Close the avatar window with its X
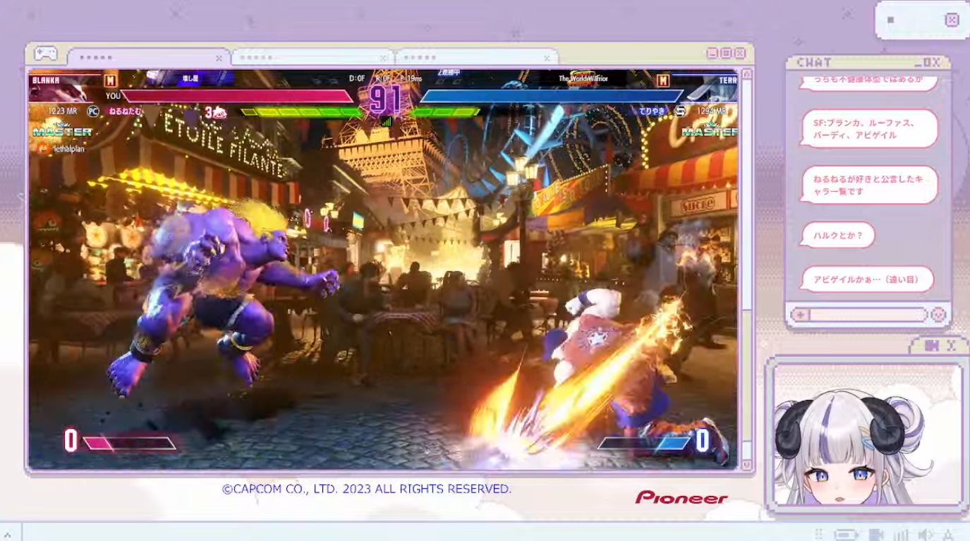This screenshot has width=970, height=541. (x=951, y=346)
